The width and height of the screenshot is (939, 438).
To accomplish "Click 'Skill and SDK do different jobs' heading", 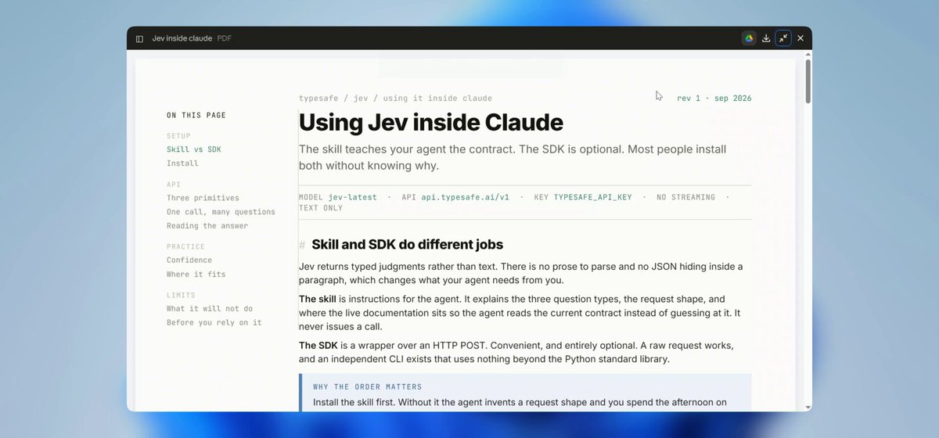I will [408, 245].
